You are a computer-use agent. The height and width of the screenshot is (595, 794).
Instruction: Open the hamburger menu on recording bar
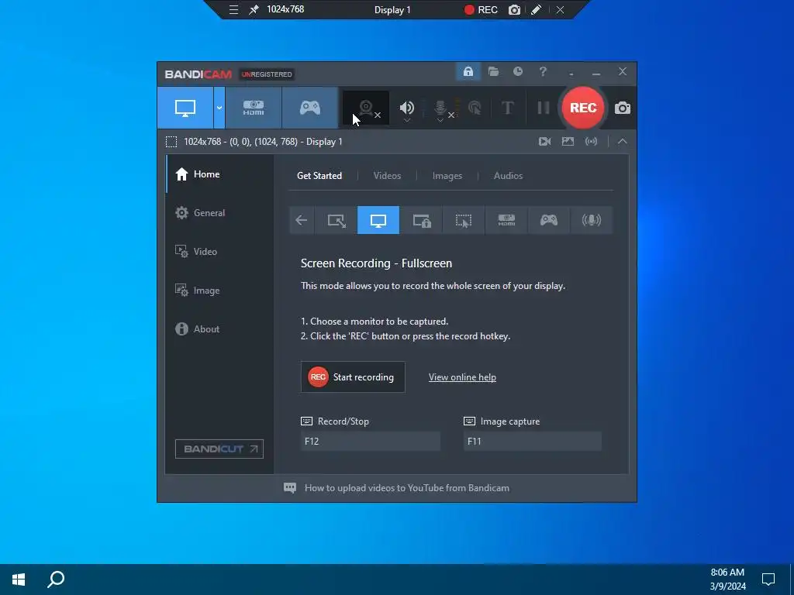(x=233, y=9)
